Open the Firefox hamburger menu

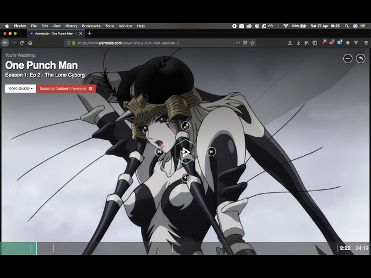pyautogui.click(x=366, y=43)
